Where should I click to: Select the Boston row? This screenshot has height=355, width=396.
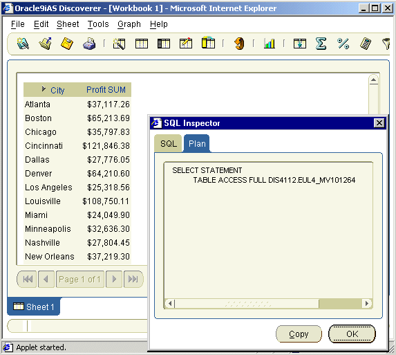point(77,118)
